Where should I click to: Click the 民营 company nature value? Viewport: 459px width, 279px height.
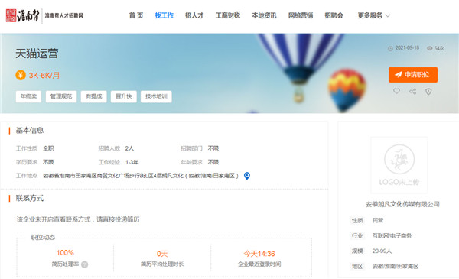[x=378, y=220]
